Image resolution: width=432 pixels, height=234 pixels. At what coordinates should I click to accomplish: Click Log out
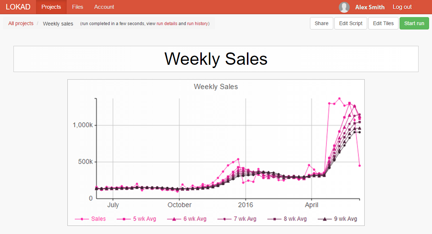click(x=402, y=7)
